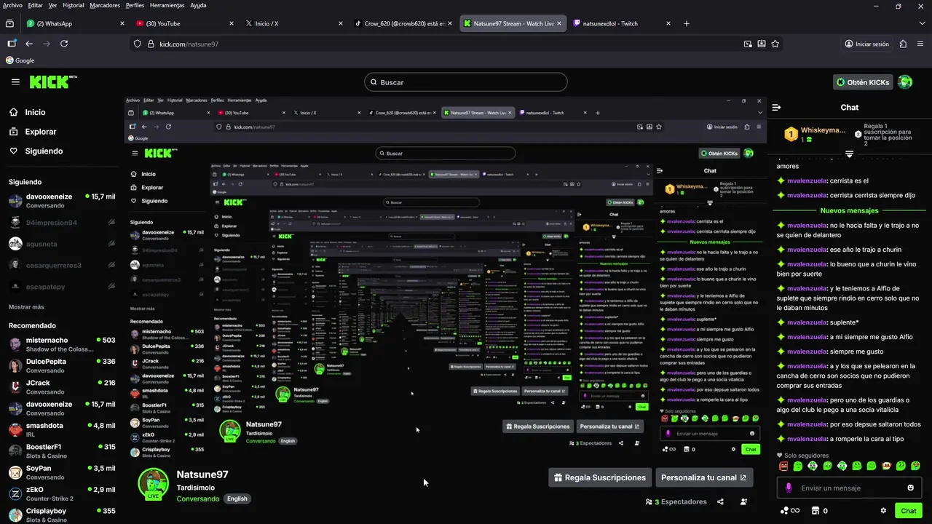Open Siguiendo page in sidebar navigation
The image size is (932, 524).
pyautogui.click(x=44, y=151)
